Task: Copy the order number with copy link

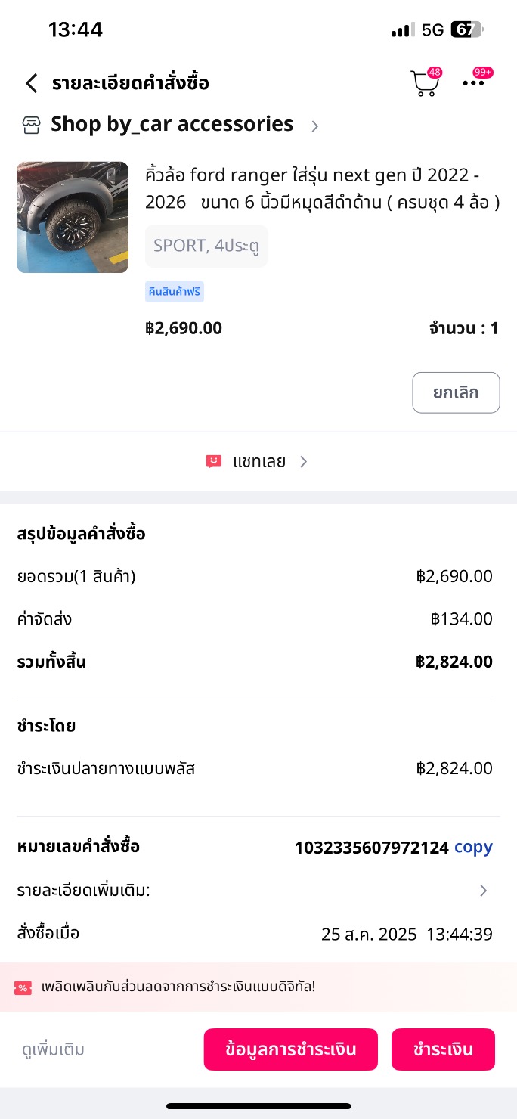Action: click(x=473, y=848)
